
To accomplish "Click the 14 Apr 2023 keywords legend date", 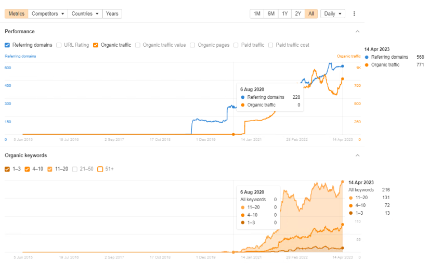I will (x=361, y=183).
